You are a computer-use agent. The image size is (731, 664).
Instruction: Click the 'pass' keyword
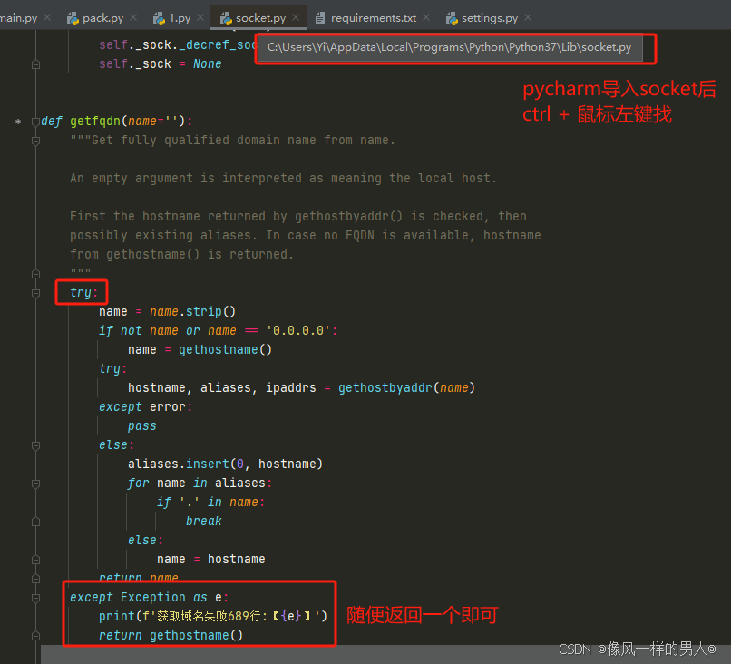tap(142, 426)
